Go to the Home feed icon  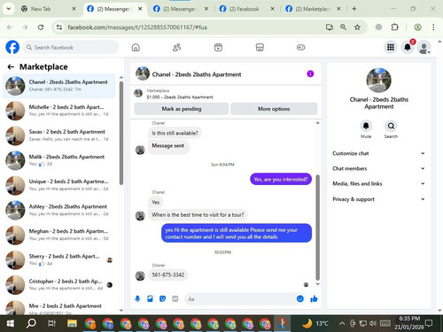pos(136,47)
